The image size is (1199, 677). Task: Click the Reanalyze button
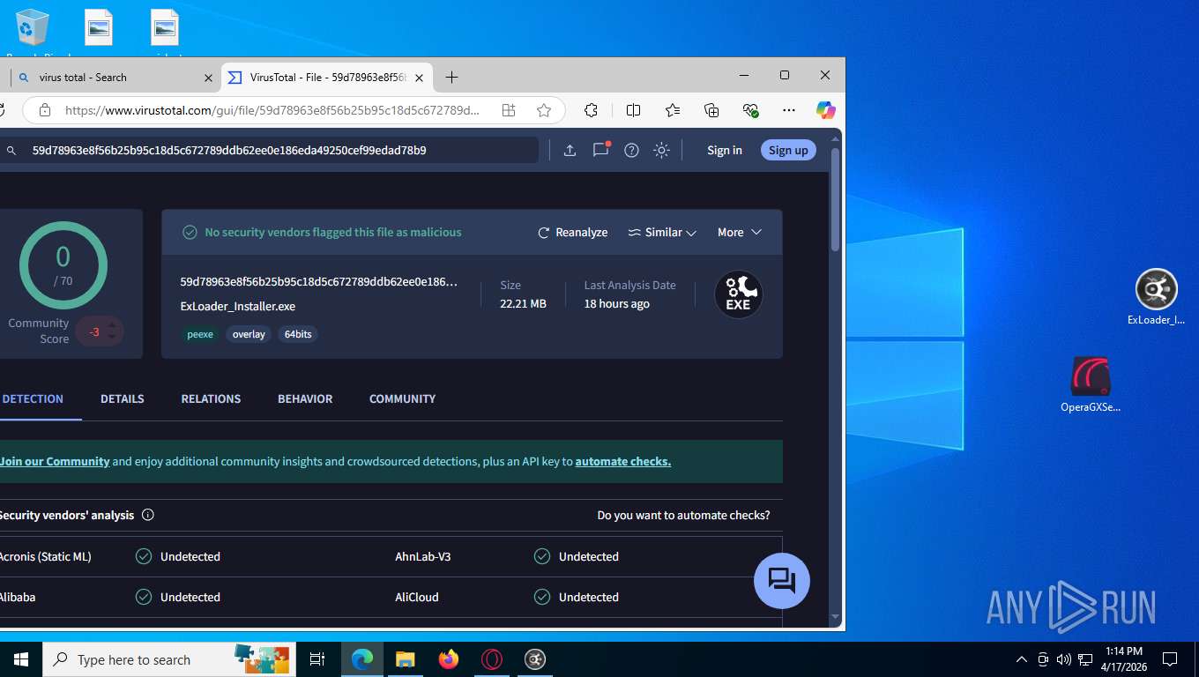[573, 233]
